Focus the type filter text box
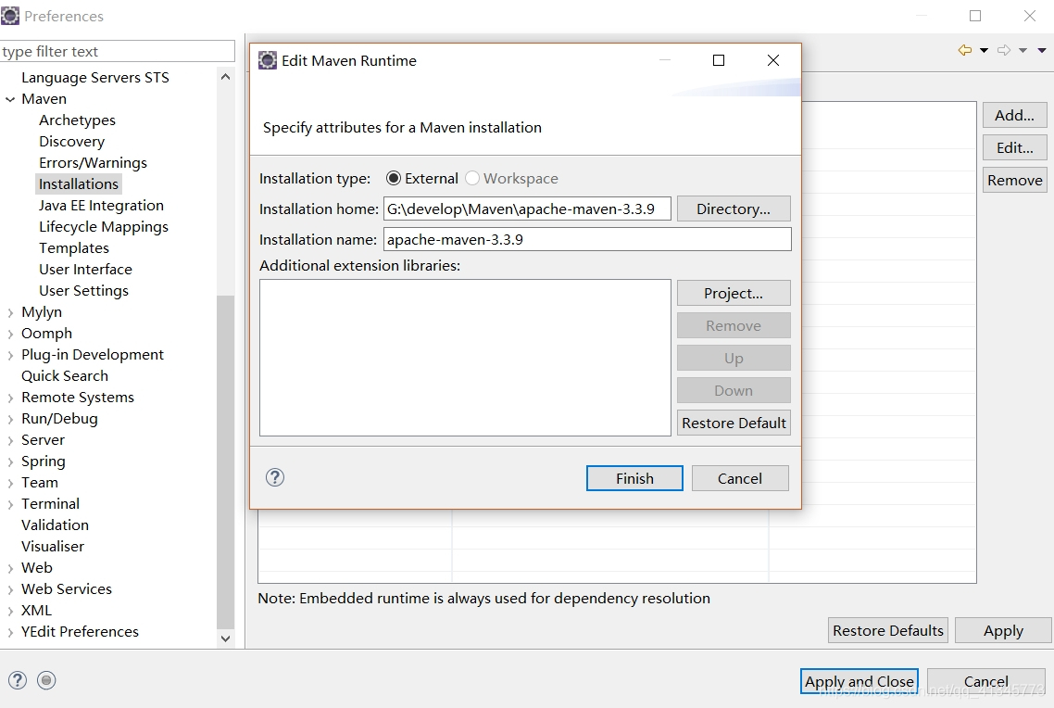Viewport: 1054px width, 708px height. (x=118, y=51)
